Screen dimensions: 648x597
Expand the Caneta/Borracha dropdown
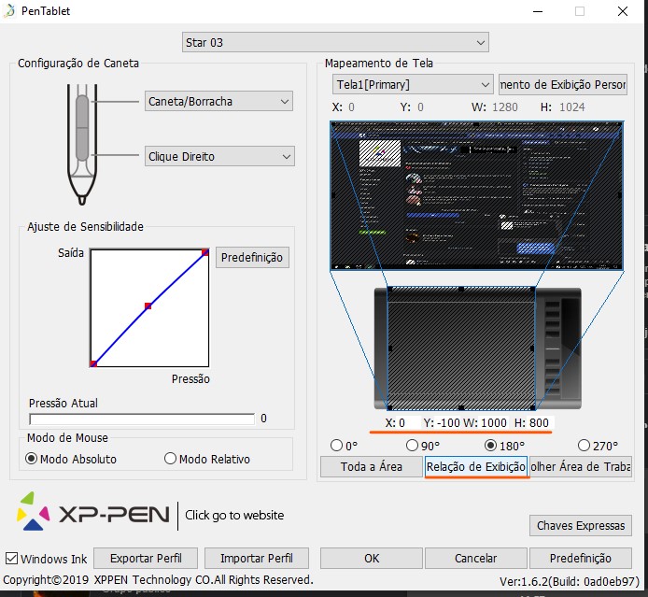219,101
